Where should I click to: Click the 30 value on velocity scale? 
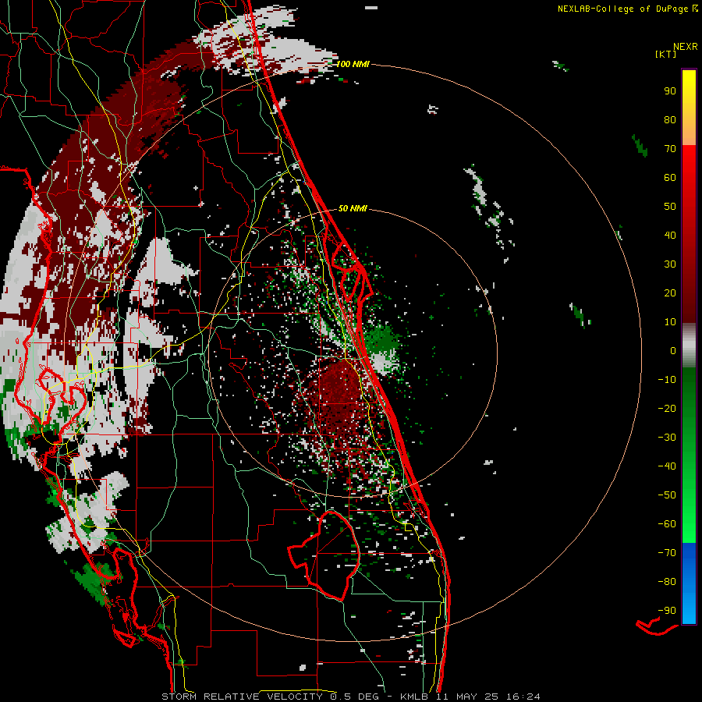pos(670,264)
